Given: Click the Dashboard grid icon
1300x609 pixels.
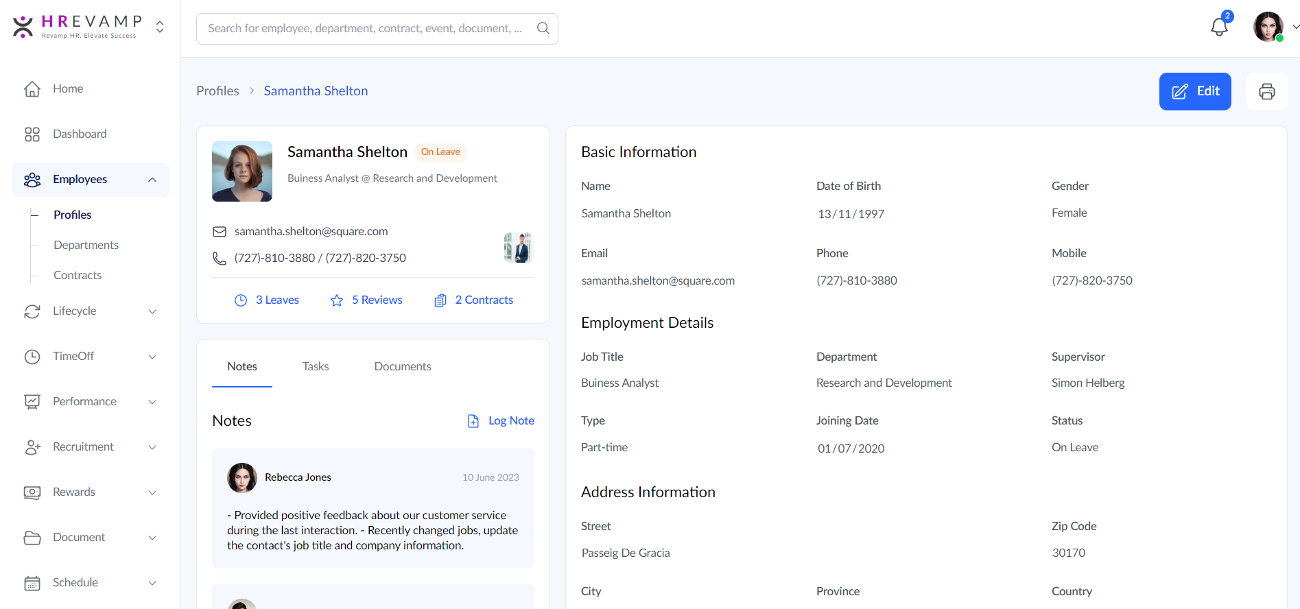Looking at the screenshot, I should (x=32, y=134).
